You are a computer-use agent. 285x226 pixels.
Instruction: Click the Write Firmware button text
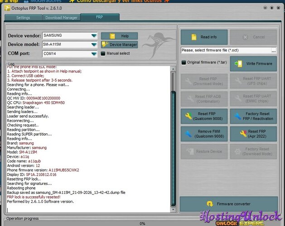pyautogui.click(x=259, y=64)
